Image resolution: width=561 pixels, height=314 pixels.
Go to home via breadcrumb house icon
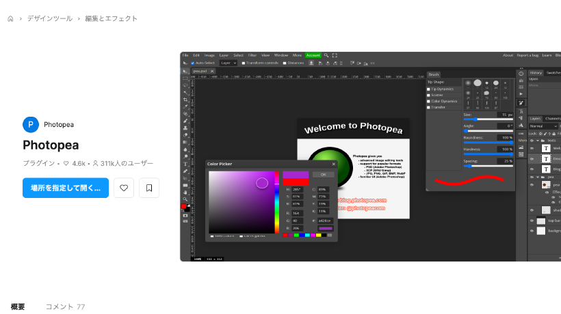pyautogui.click(x=10, y=18)
